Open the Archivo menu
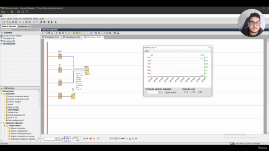269x151 pixels. pos(3,19)
